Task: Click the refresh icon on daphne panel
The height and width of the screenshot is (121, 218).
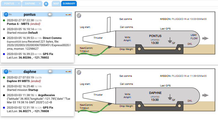Action: [x=6, y=72]
